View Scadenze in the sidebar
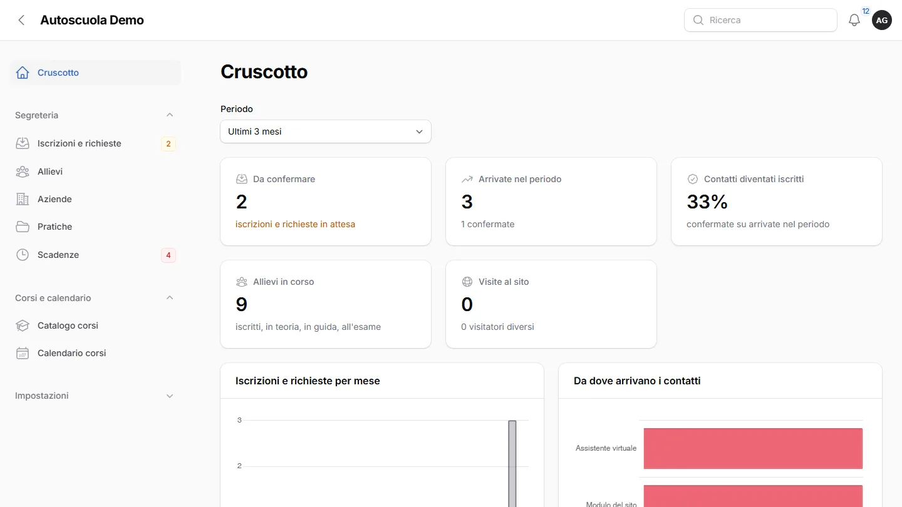 pos(95,255)
